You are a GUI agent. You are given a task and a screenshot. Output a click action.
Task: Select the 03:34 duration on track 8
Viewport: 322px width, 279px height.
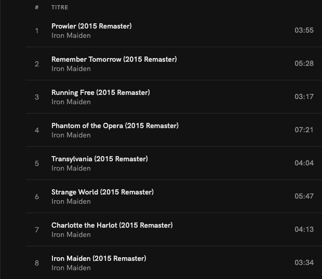304,263
